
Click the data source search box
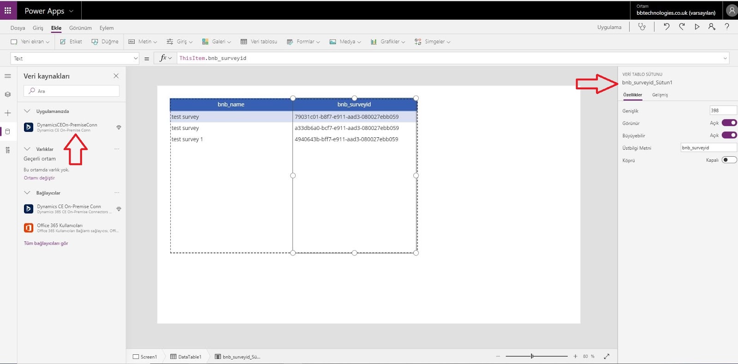click(71, 91)
